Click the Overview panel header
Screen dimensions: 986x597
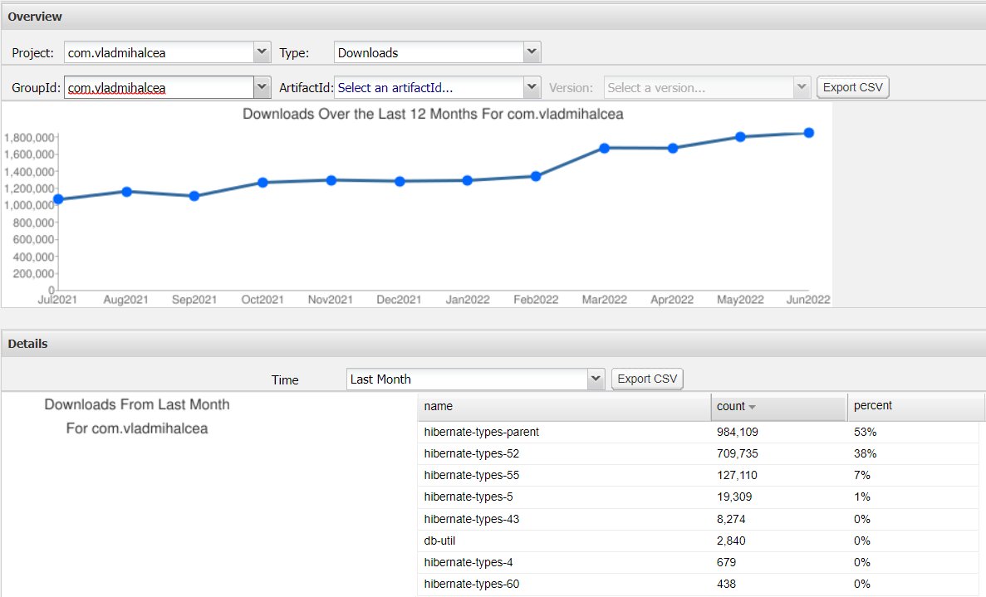(x=493, y=17)
